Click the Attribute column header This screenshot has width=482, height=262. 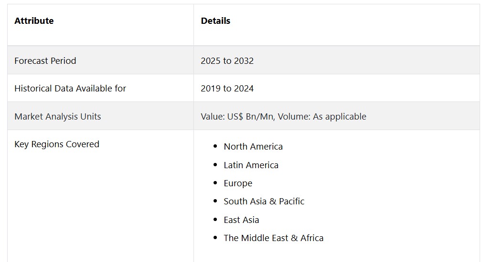tap(34, 21)
